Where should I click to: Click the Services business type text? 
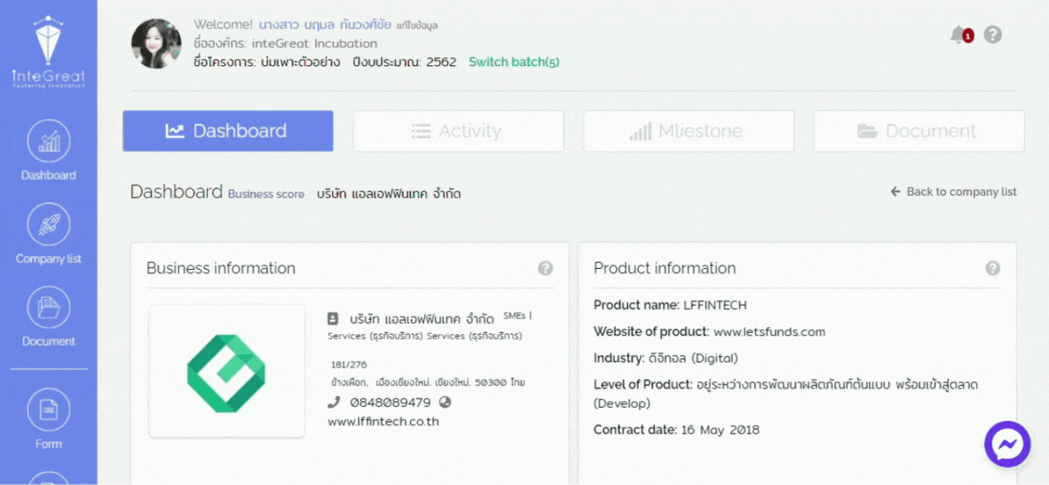pos(425,336)
